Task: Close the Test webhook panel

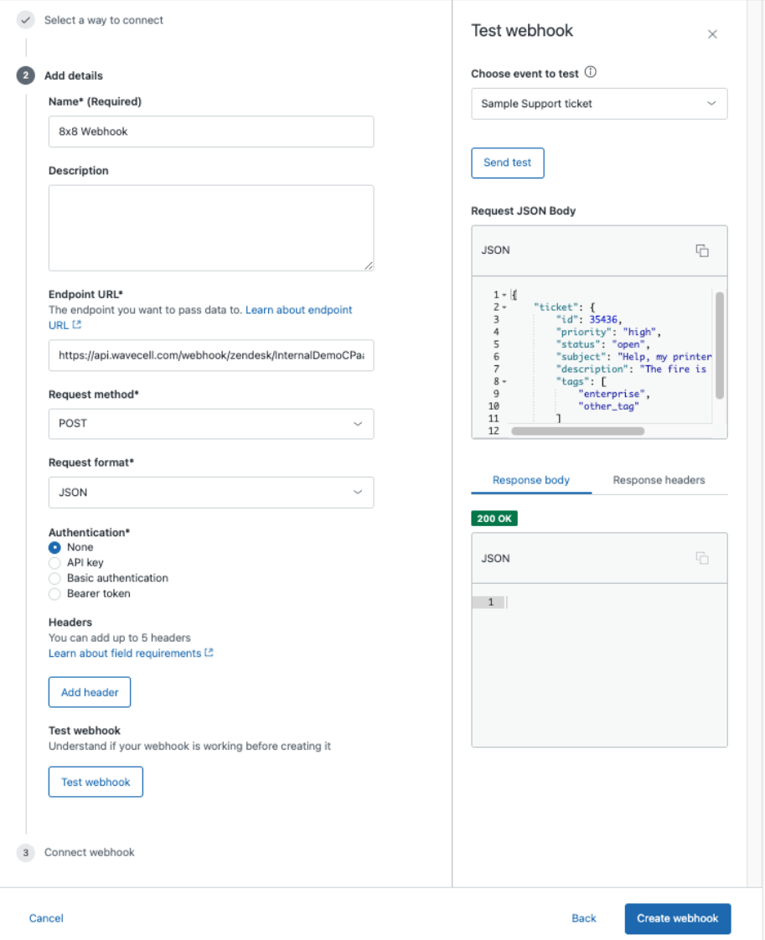Action: pyautogui.click(x=712, y=34)
